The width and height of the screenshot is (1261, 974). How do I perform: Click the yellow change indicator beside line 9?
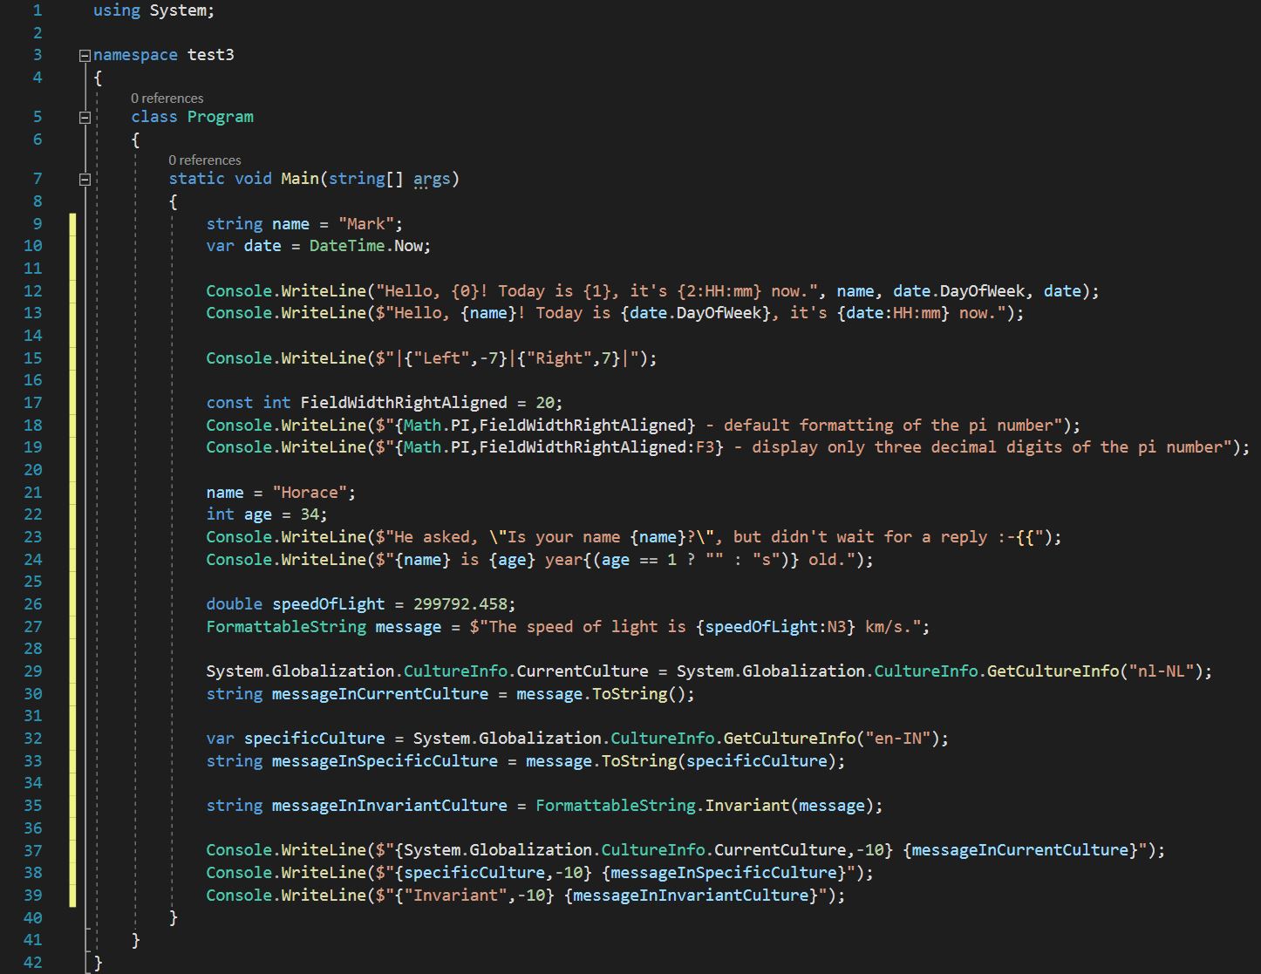pos(72,223)
